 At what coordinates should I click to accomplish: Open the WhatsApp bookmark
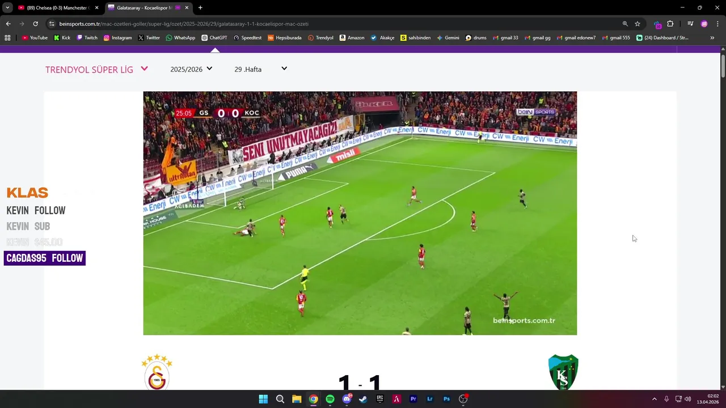[180, 38]
